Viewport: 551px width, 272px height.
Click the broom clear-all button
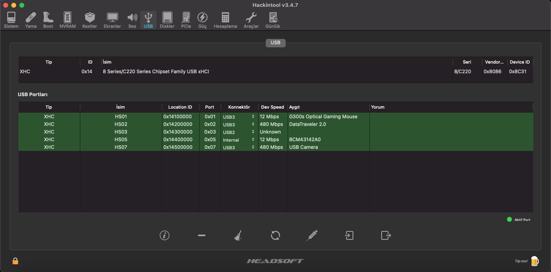point(238,235)
